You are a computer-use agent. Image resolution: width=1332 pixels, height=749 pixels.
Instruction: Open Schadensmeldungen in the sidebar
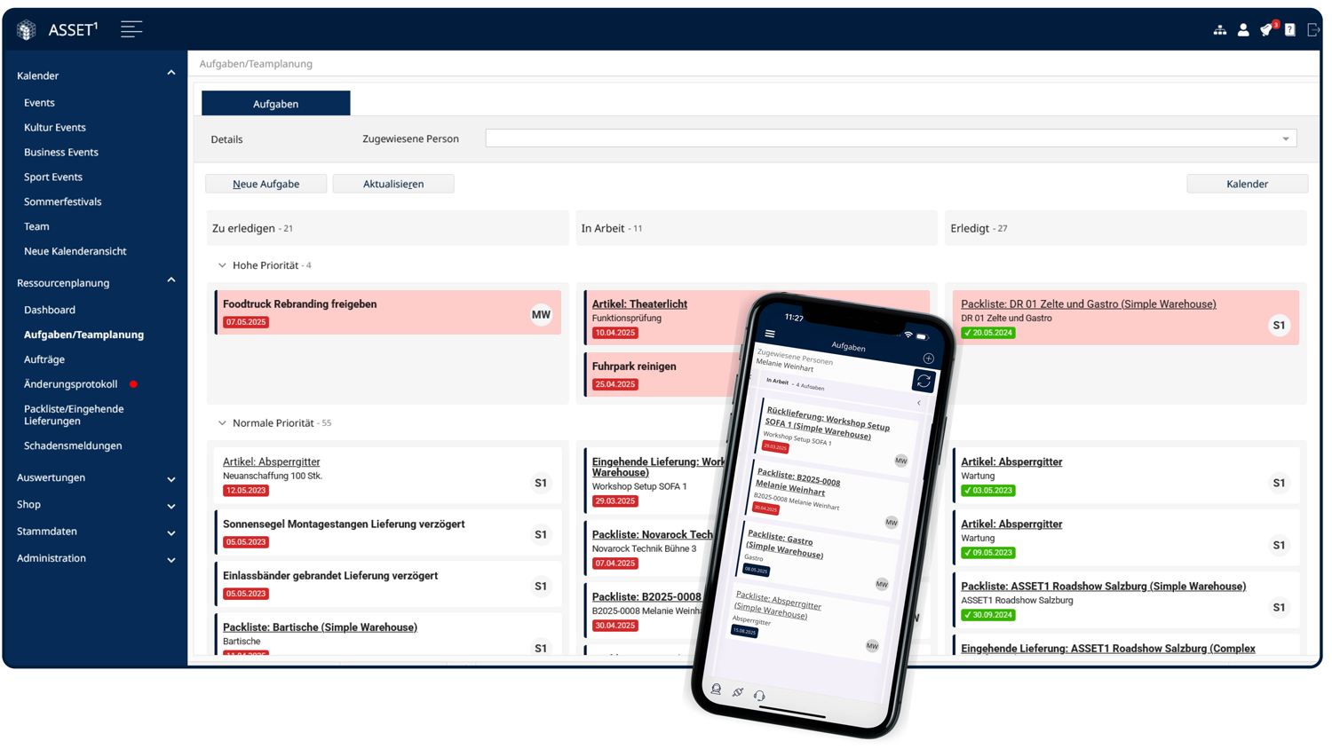point(73,445)
